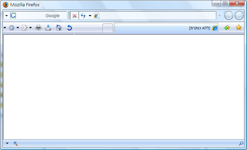This screenshot has height=150, width=247.
Task: Open the page menu icon
Action: [25, 28]
